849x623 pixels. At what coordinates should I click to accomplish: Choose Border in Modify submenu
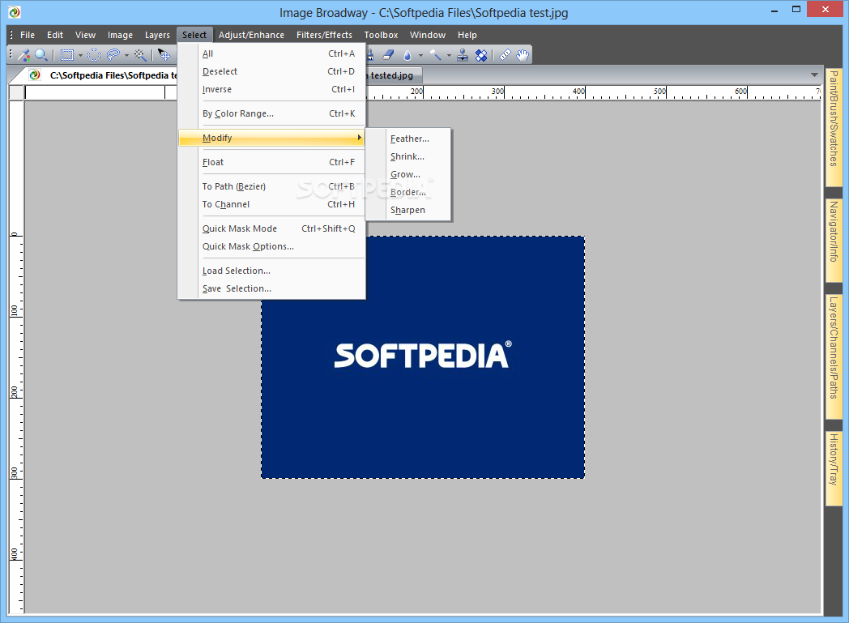click(409, 193)
